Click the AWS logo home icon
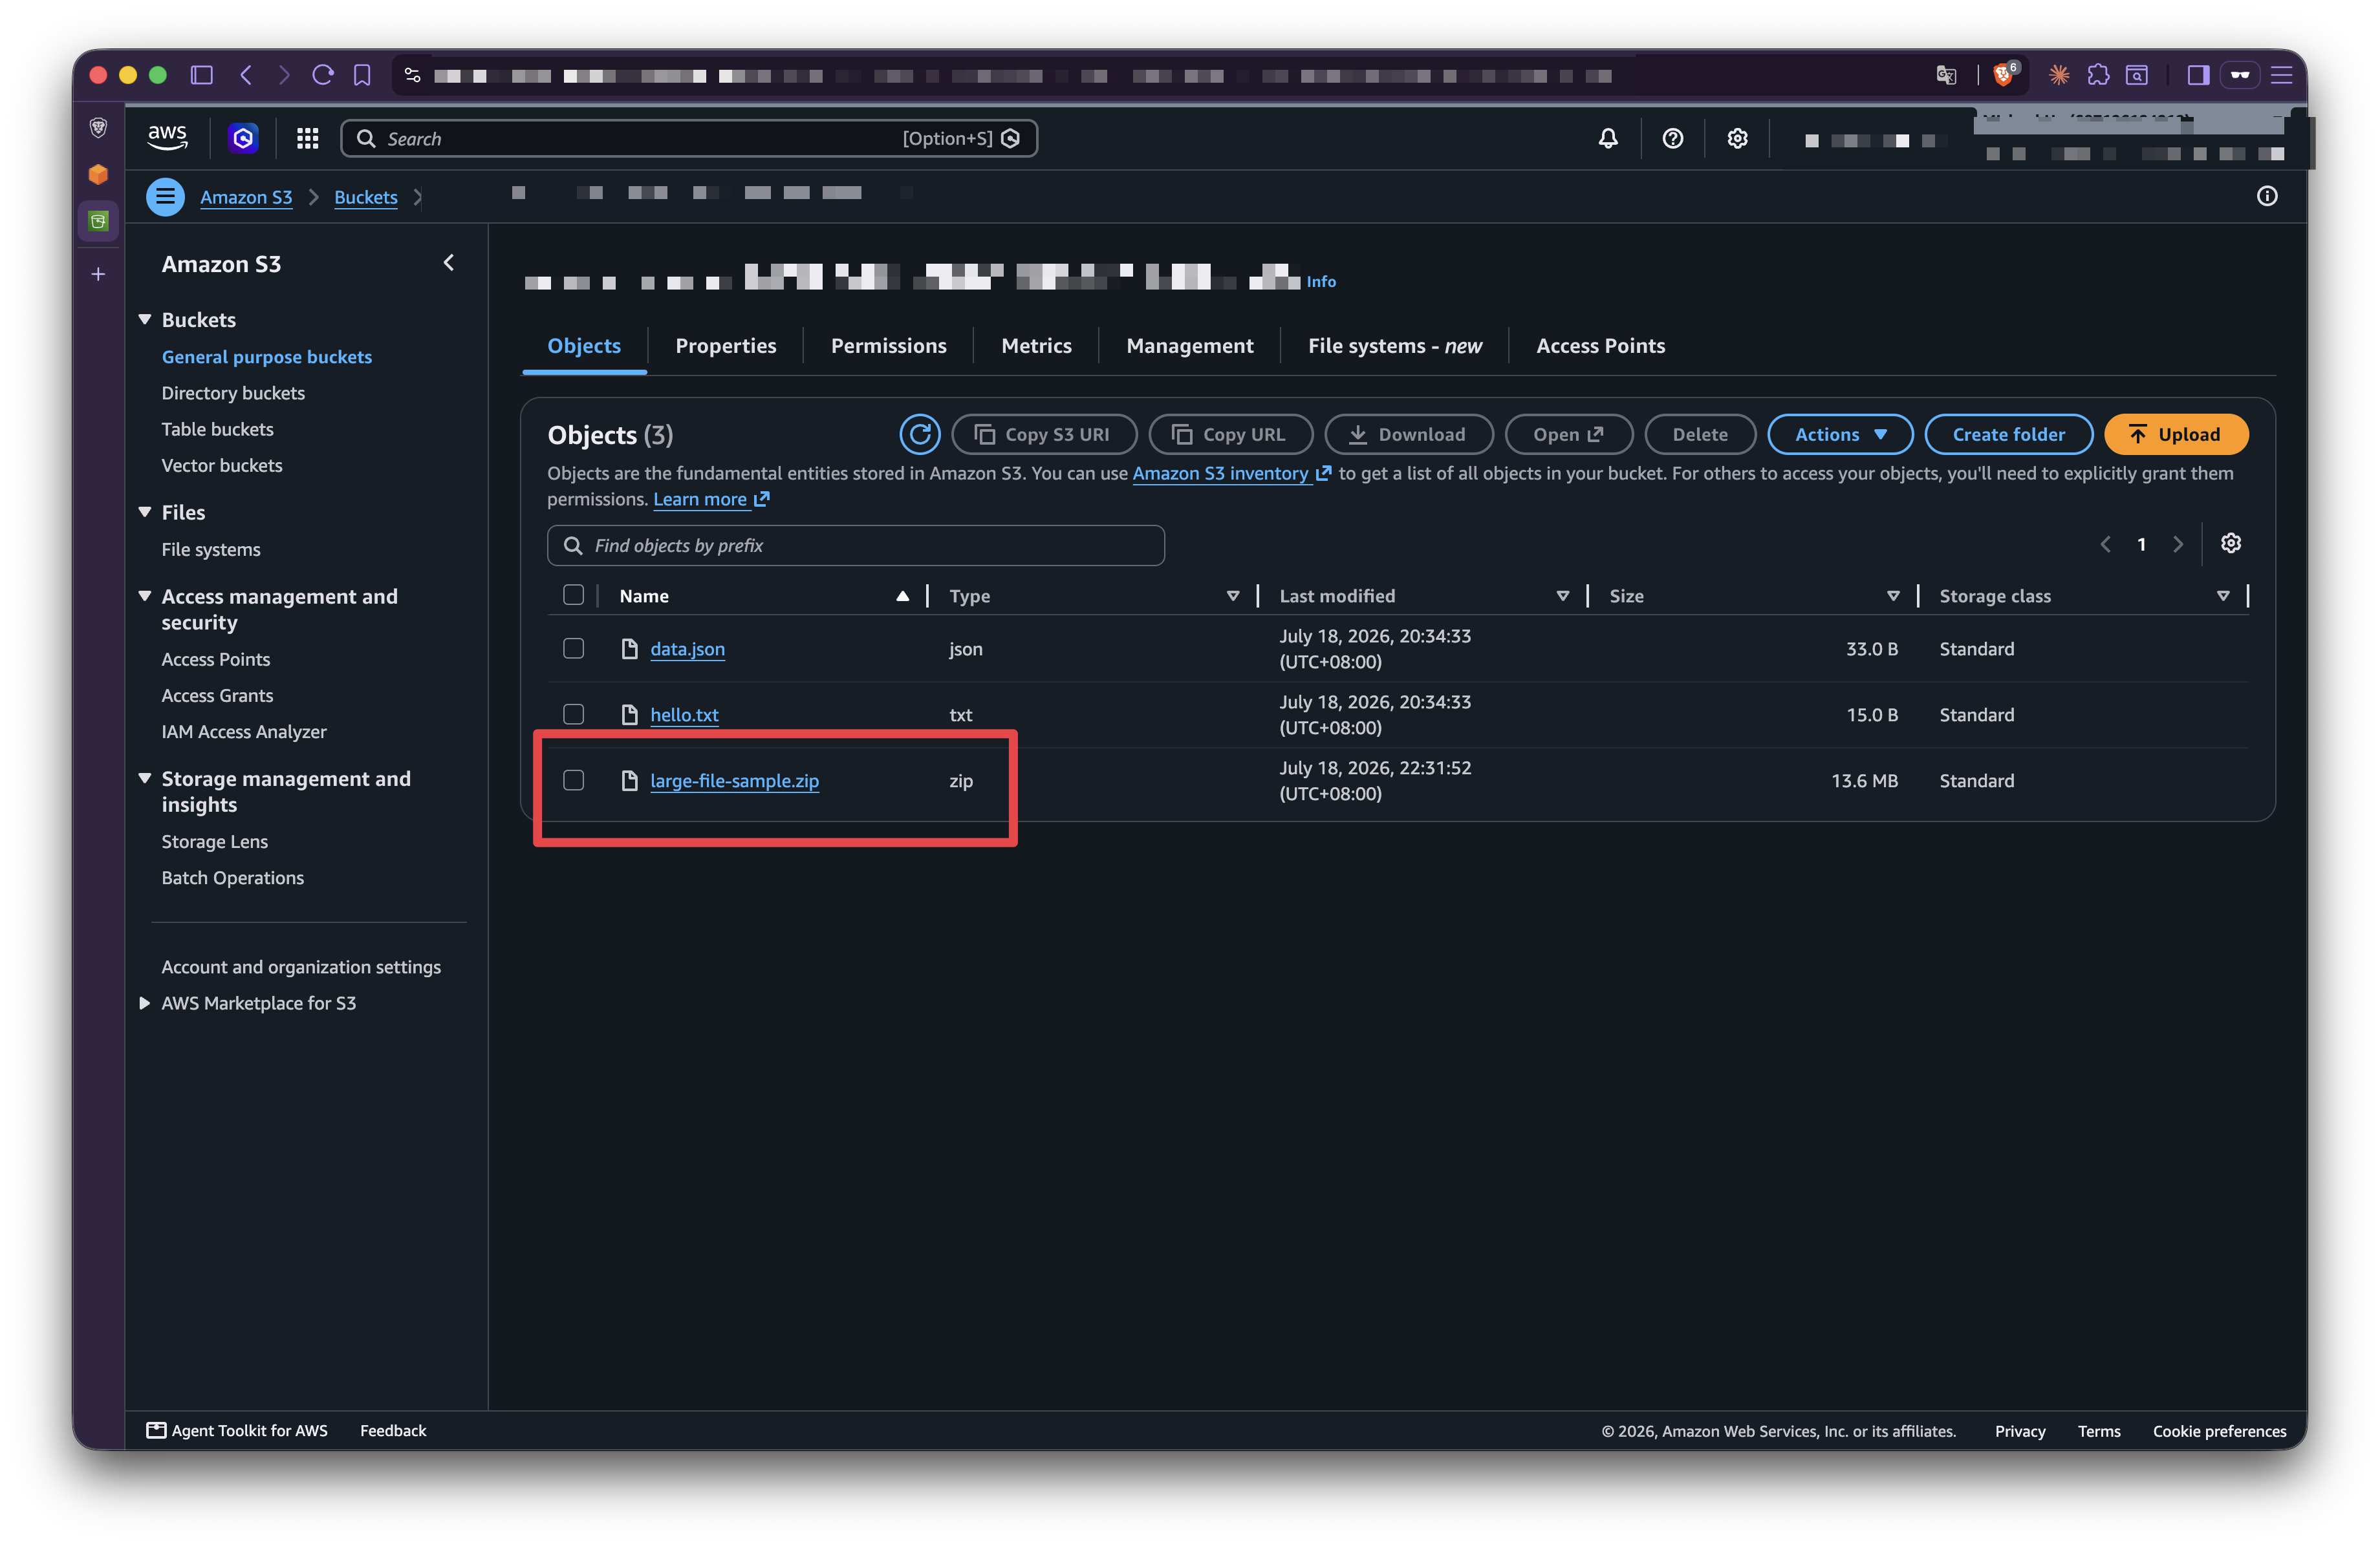Viewport: 2380px width, 1546px height. pyautogui.click(x=167, y=138)
